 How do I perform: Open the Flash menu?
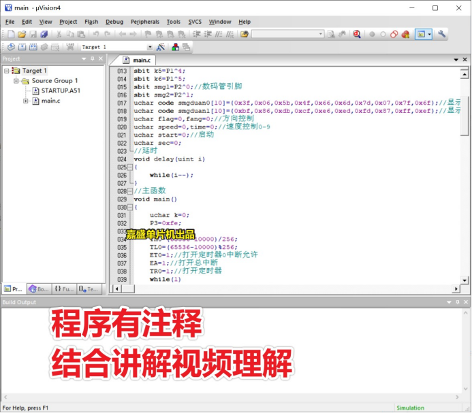tap(91, 22)
